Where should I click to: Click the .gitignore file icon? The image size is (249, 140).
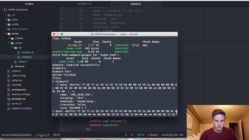coord(9,80)
